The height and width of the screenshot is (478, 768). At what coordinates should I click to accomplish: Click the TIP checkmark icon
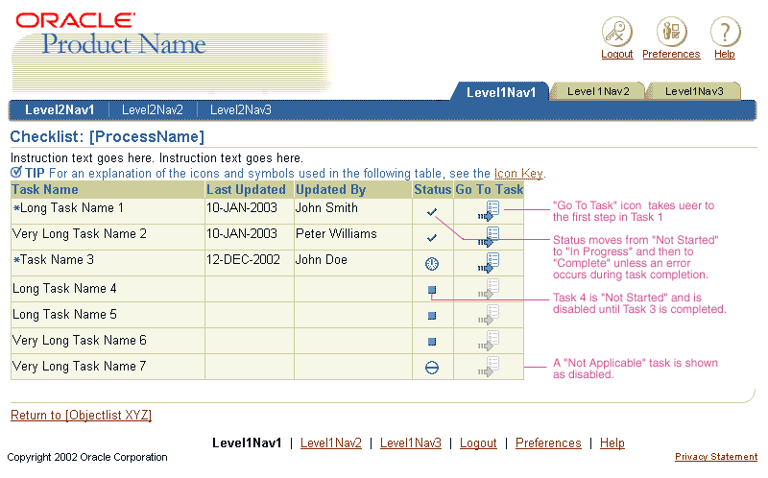click(x=16, y=172)
